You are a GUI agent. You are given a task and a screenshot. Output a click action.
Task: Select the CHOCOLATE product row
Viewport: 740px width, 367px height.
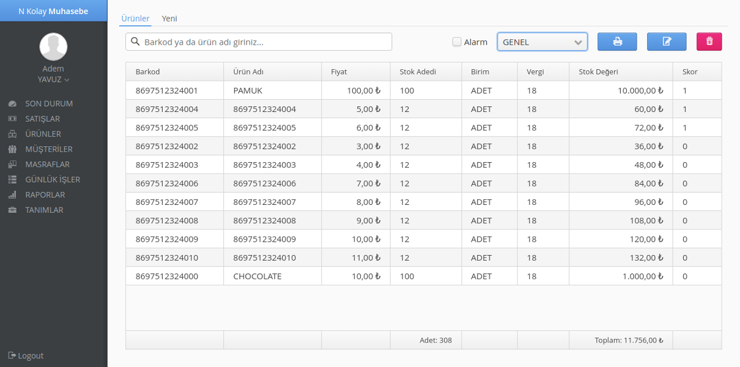[x=257, y=276]
